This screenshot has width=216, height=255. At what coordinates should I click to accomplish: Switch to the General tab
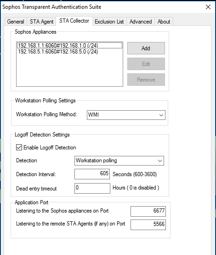16,22
